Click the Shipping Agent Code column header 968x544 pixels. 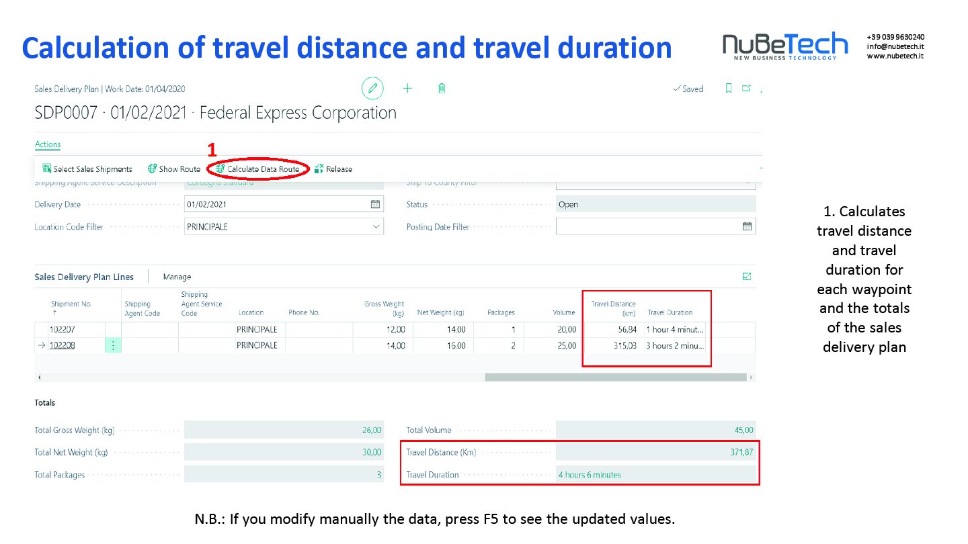tap(143, 308)
